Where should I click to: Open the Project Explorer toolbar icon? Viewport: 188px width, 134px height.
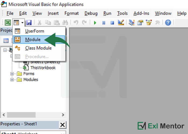click(x=132, y=23)
